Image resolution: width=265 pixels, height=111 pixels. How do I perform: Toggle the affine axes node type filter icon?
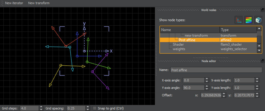(238, 20)
